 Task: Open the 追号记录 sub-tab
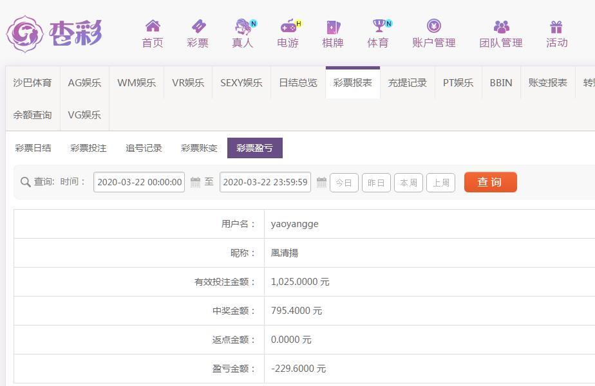(x=144, y=148)
